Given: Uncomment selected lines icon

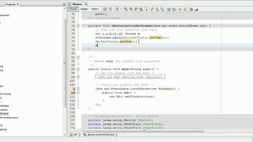Looking at the screenshot, I should pos(196,9).
